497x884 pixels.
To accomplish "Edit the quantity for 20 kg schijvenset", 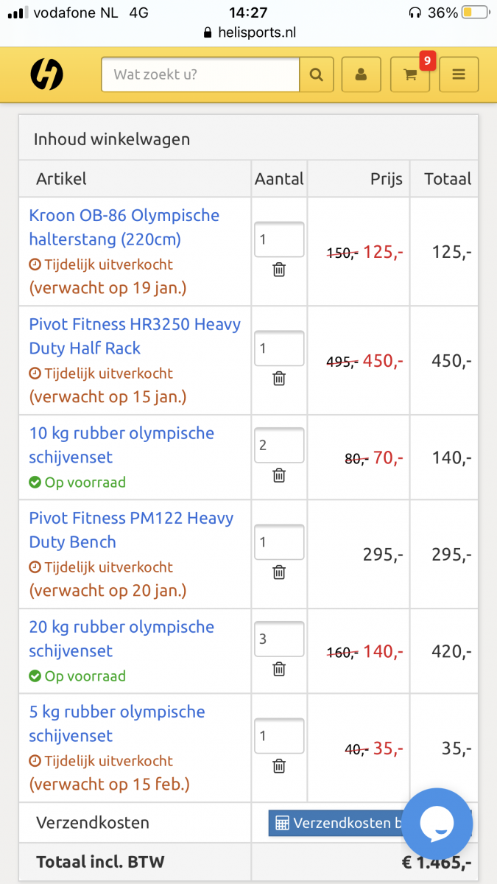I will coord(279,639).
